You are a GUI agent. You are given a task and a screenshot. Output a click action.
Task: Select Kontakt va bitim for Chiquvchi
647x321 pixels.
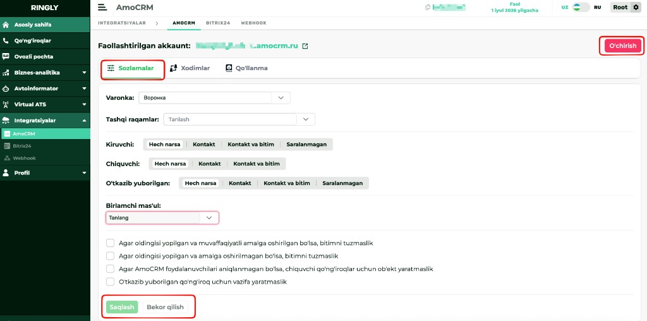pos(257,164)
